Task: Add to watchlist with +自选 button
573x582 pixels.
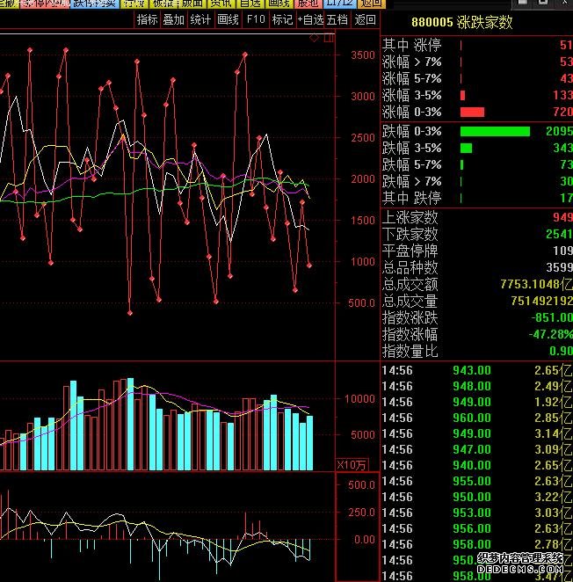Action: [310, 19]
